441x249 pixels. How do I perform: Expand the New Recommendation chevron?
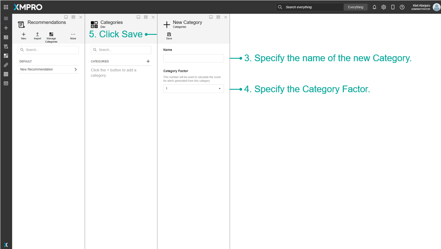click(76, 70)
